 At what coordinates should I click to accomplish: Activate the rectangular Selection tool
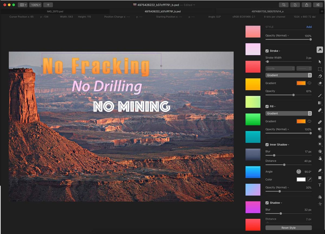click(320, 69)
